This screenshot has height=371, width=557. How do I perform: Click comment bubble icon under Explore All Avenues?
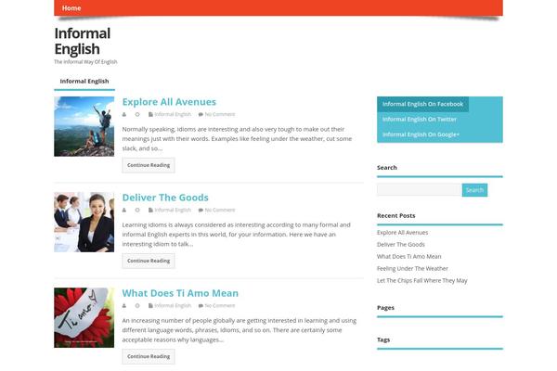coord(201,114)
